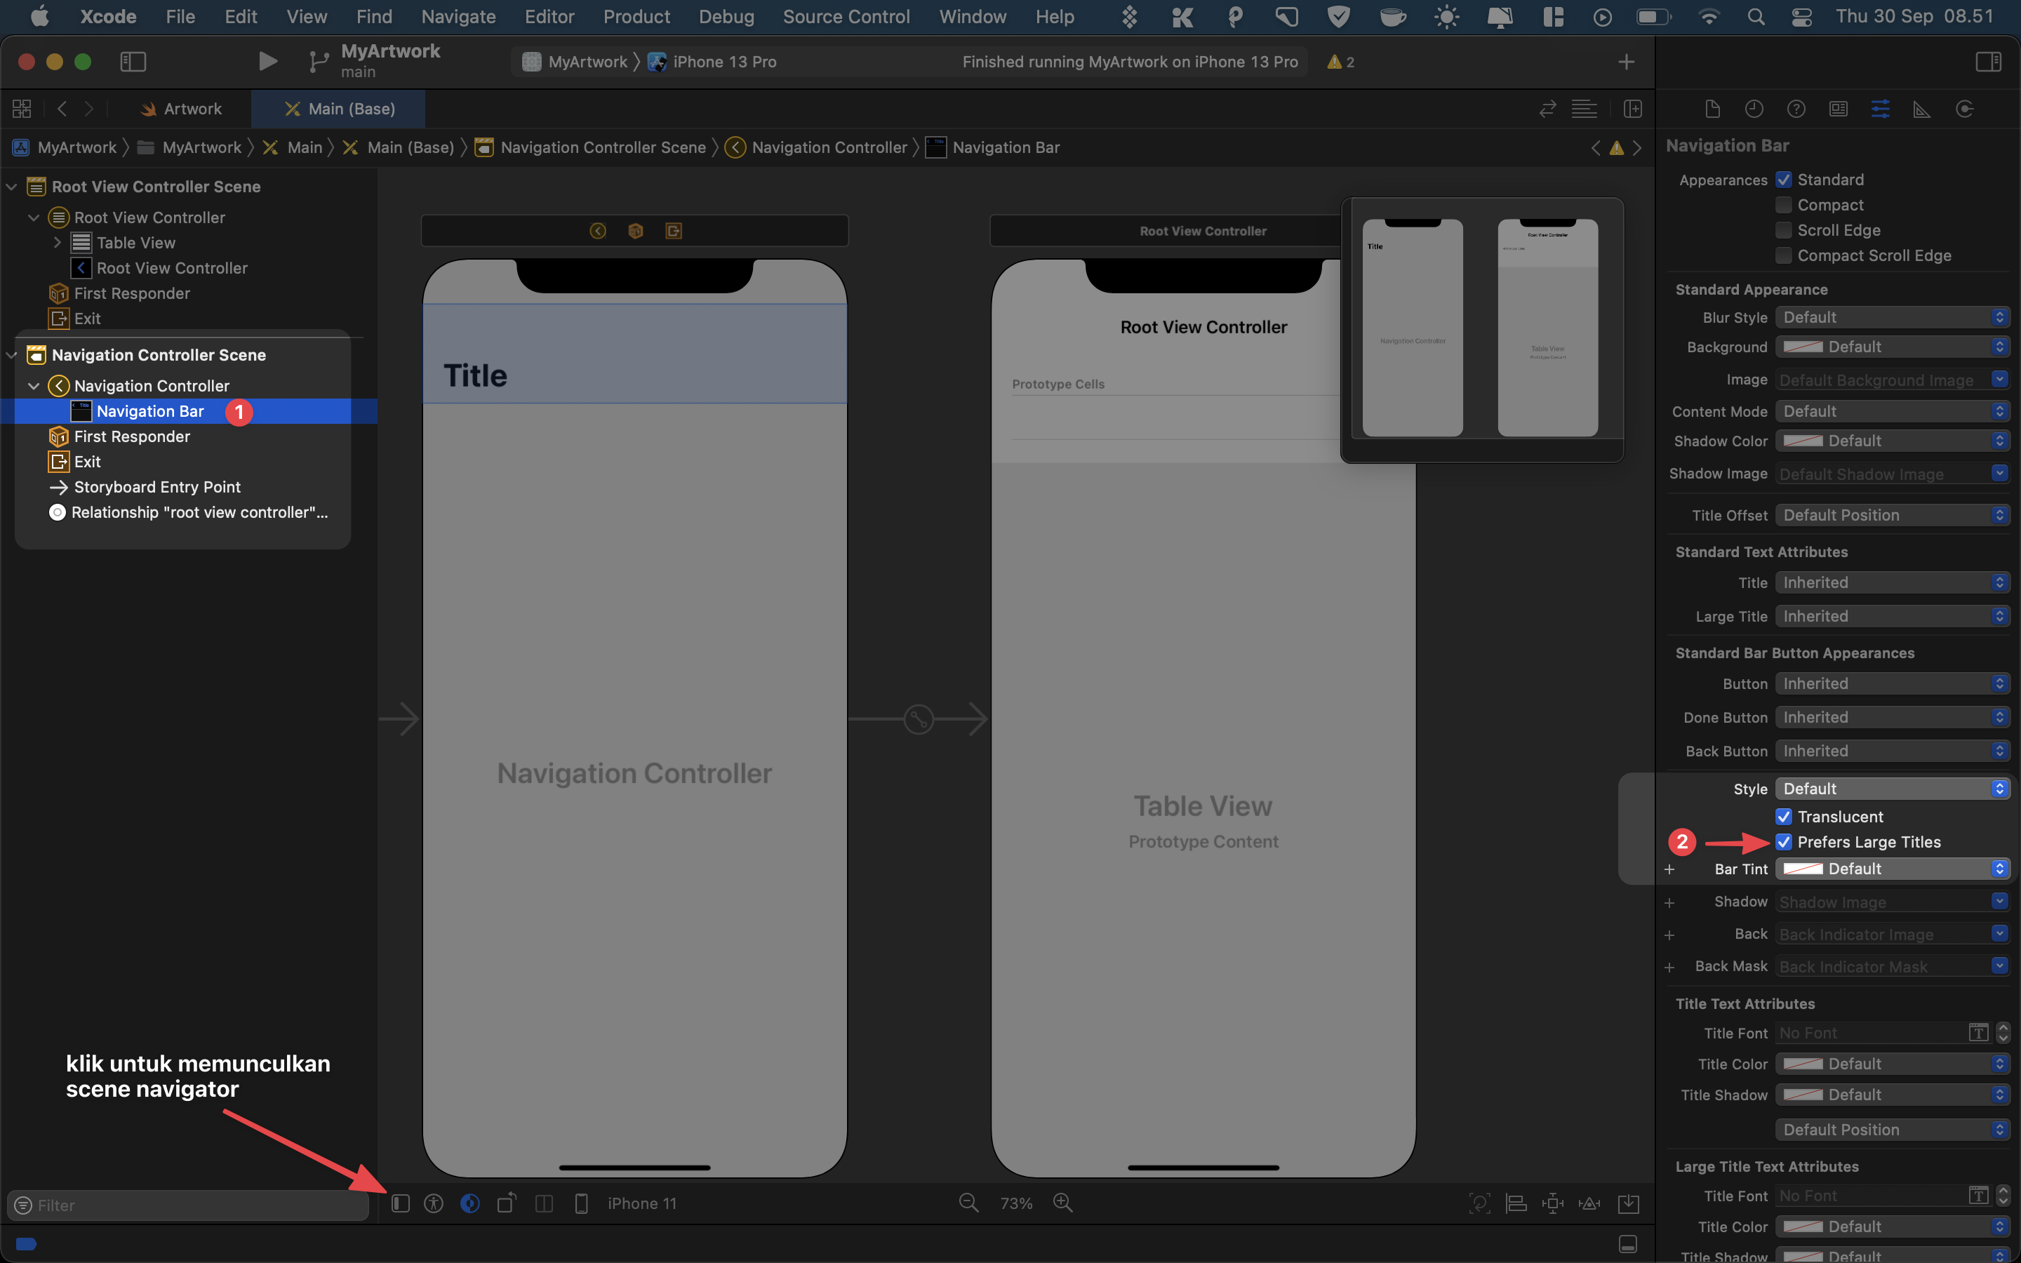Open the Done Button dropdown

click(1892, 716)
